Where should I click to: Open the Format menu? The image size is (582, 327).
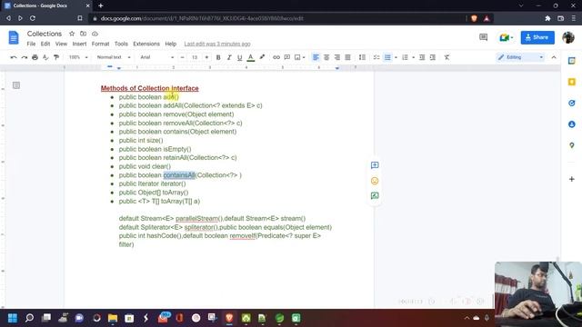pos(100,44)
